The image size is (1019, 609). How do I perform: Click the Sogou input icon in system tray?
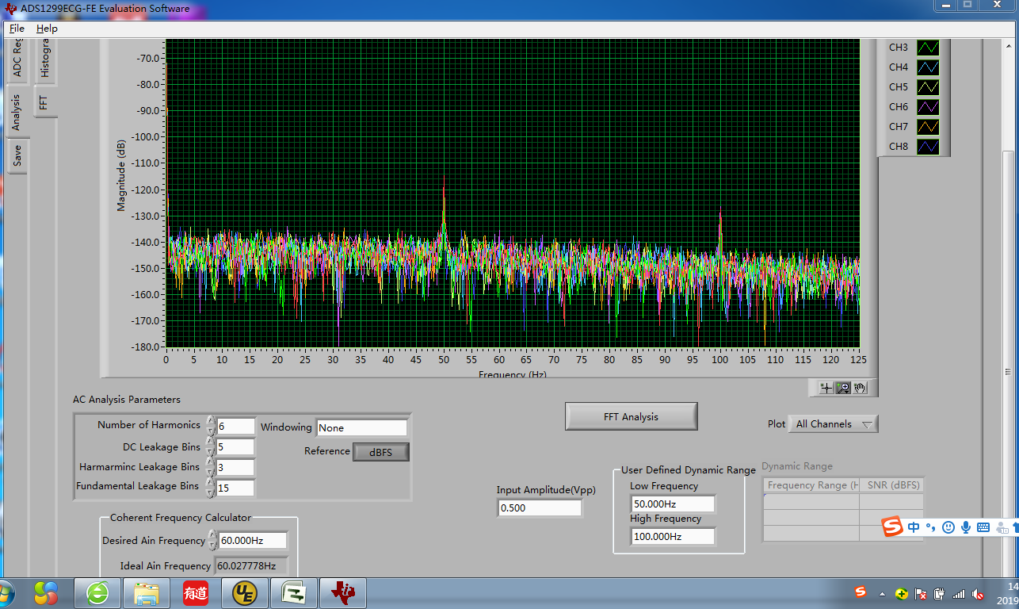coord(859,592)
